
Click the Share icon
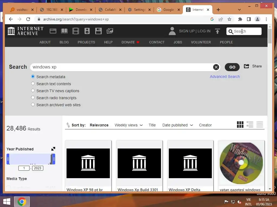click(x=247, y=66)
